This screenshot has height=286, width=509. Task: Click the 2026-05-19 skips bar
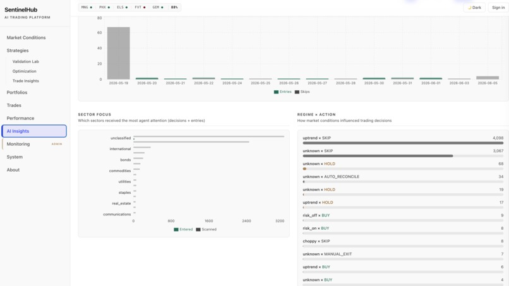(119, 53)
